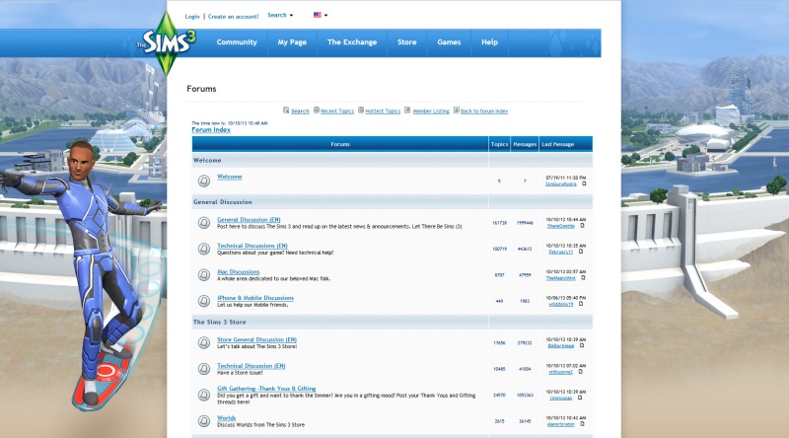Open General Discussion (EN) forum link
789x438 pixels.
pyautogui.click(x=249, y=220)
